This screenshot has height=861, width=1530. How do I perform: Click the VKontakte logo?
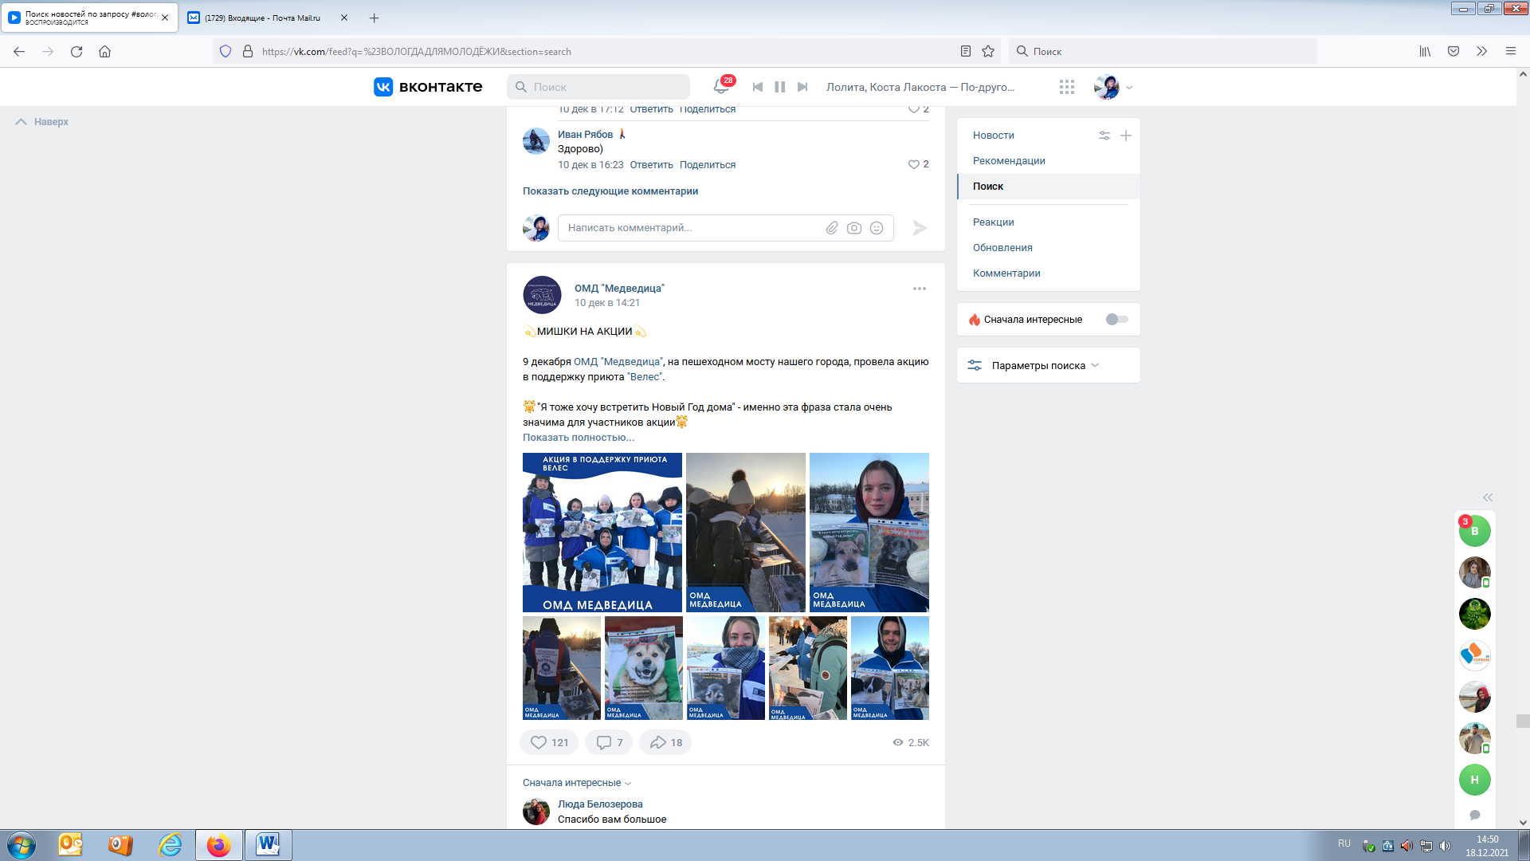428,87
